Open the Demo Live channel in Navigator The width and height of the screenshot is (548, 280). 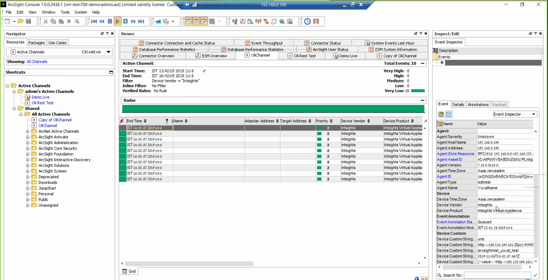(x=40, y=97)
